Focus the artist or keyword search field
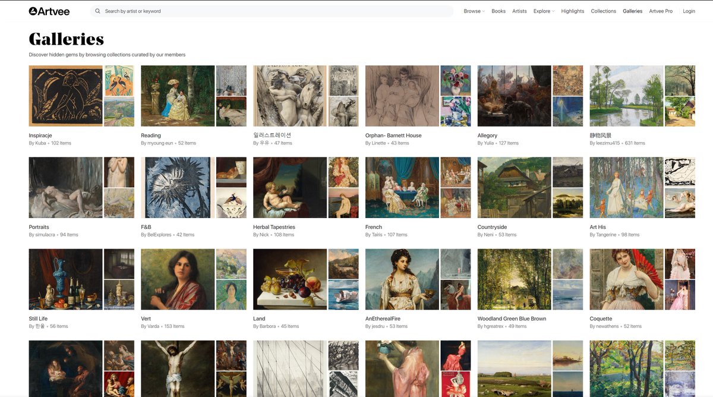Image resolution: width=713 pixels, height=397 pixels. tap(272, 11)
